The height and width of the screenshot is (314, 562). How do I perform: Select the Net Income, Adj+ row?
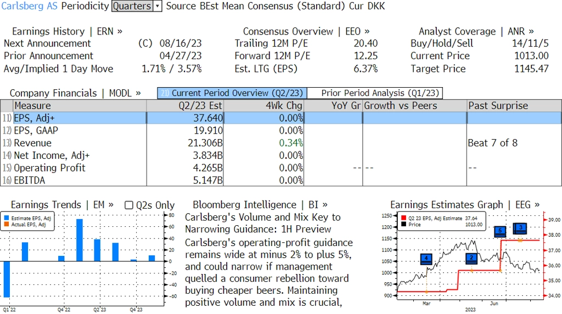point(281,156)
